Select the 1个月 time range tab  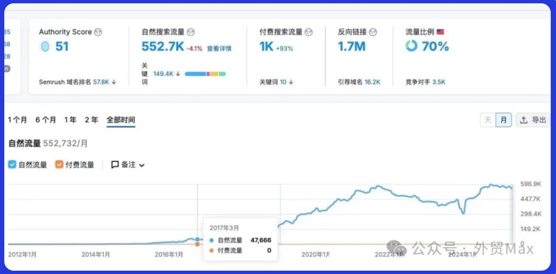18,120
